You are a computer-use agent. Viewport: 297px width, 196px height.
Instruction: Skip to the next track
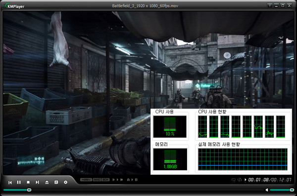[x=37, y=182]
